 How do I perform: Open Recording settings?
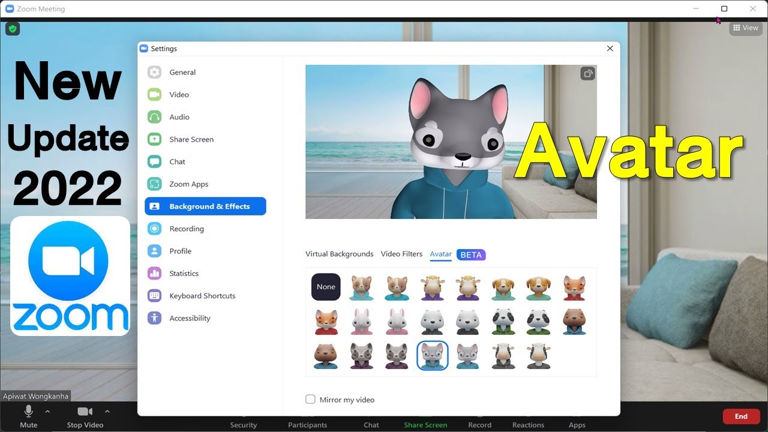(205, 229)
